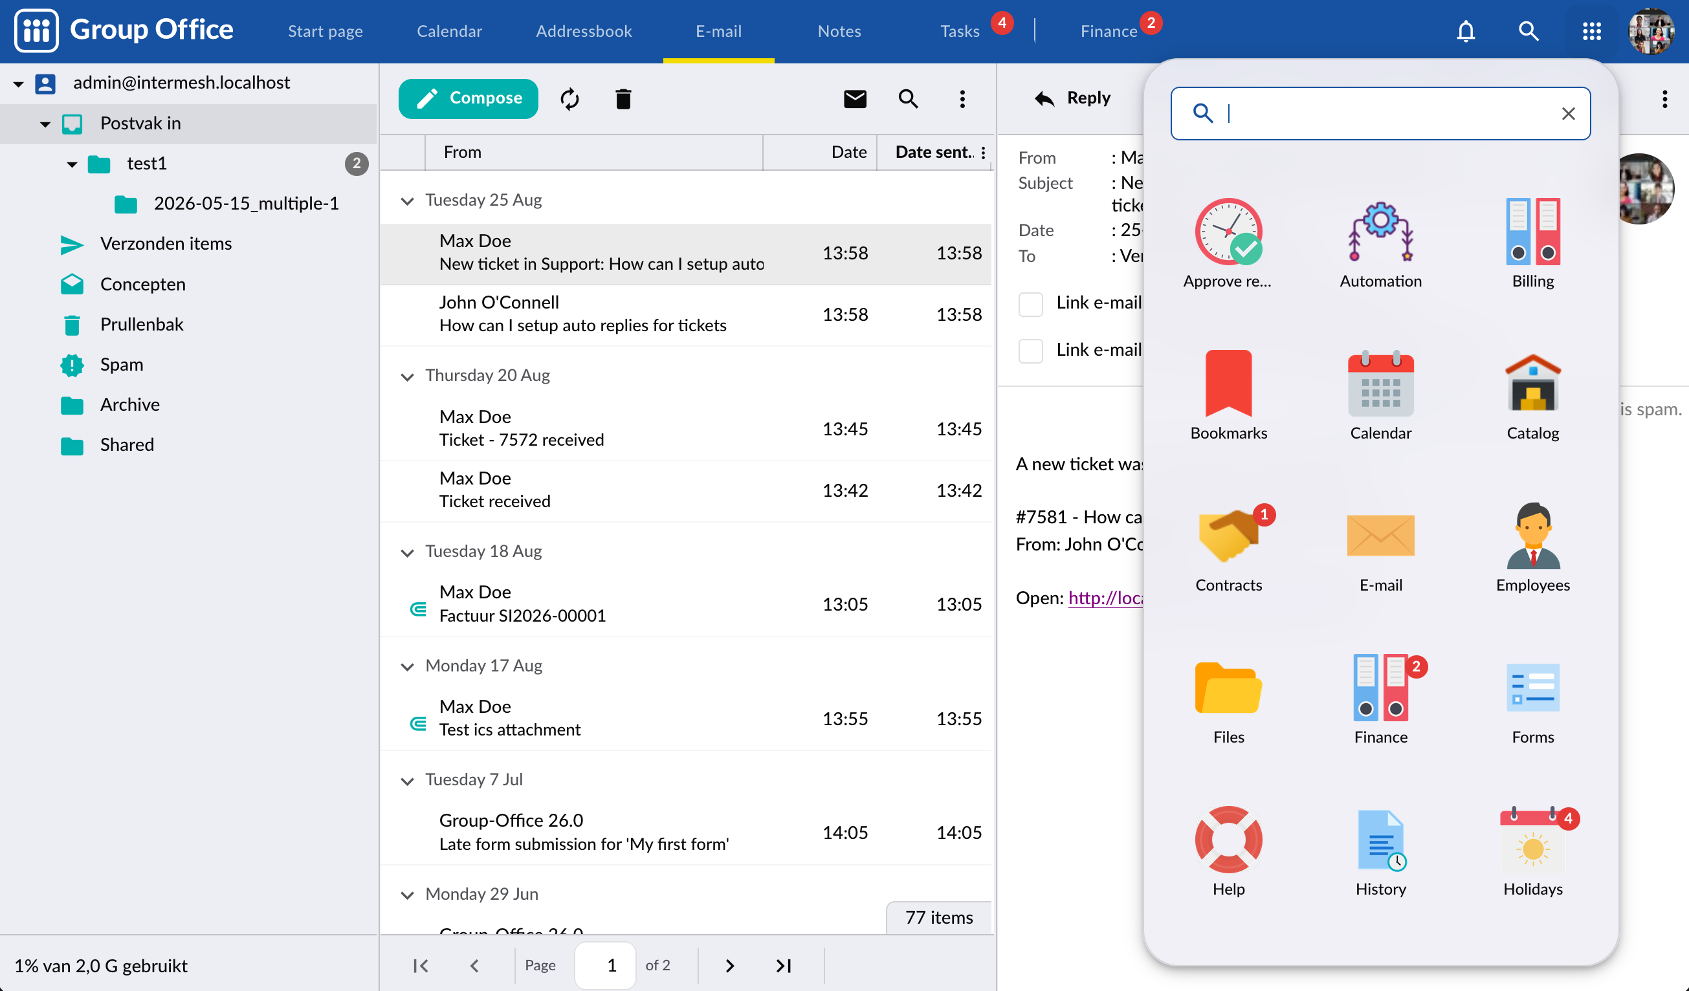1689x991 pixels.
Task: Switch to the Finance tab
Action: pos(1108,31)
